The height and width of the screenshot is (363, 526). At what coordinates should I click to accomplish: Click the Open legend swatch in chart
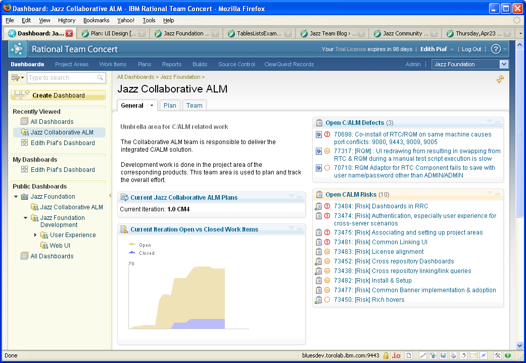[x=132, y=244]
